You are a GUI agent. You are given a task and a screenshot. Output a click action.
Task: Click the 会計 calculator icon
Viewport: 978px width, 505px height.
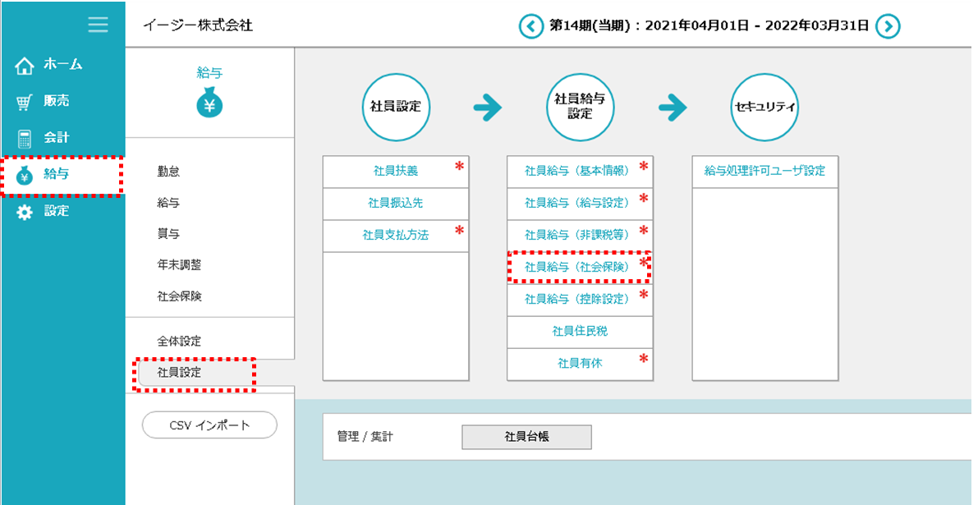[x=25, y=138]
